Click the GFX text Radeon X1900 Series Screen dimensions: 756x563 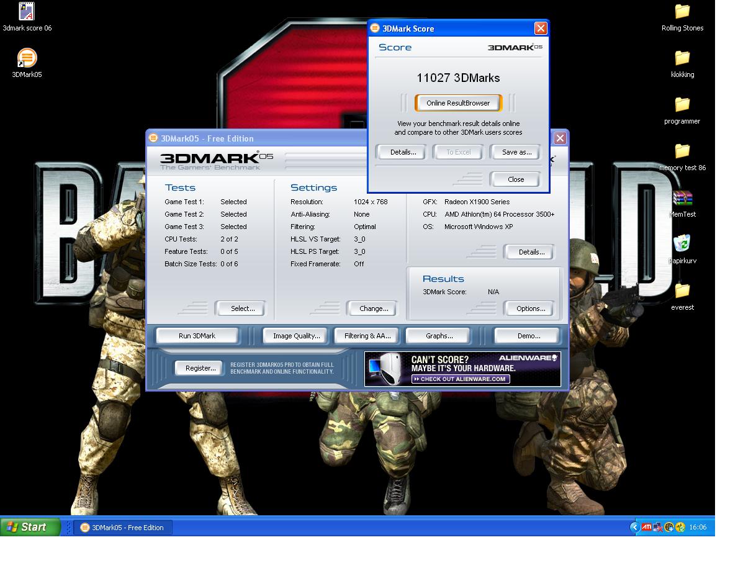[x=477, y=202]
